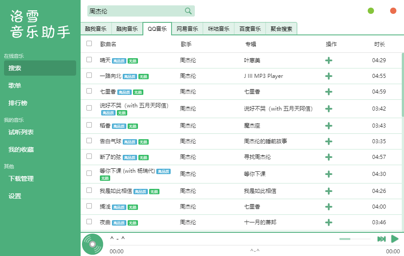Viewport: 404px width, 256px height.
Task: Click the 时长 column header
Action: pos(379,44)
